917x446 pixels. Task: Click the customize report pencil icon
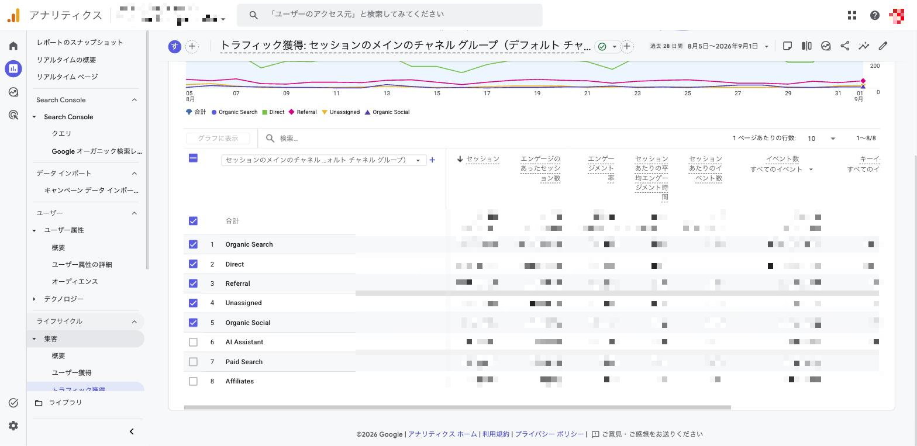coord(883,46)
